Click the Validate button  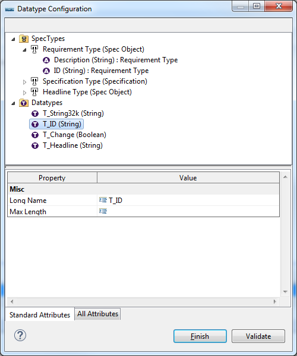(258, 336)
